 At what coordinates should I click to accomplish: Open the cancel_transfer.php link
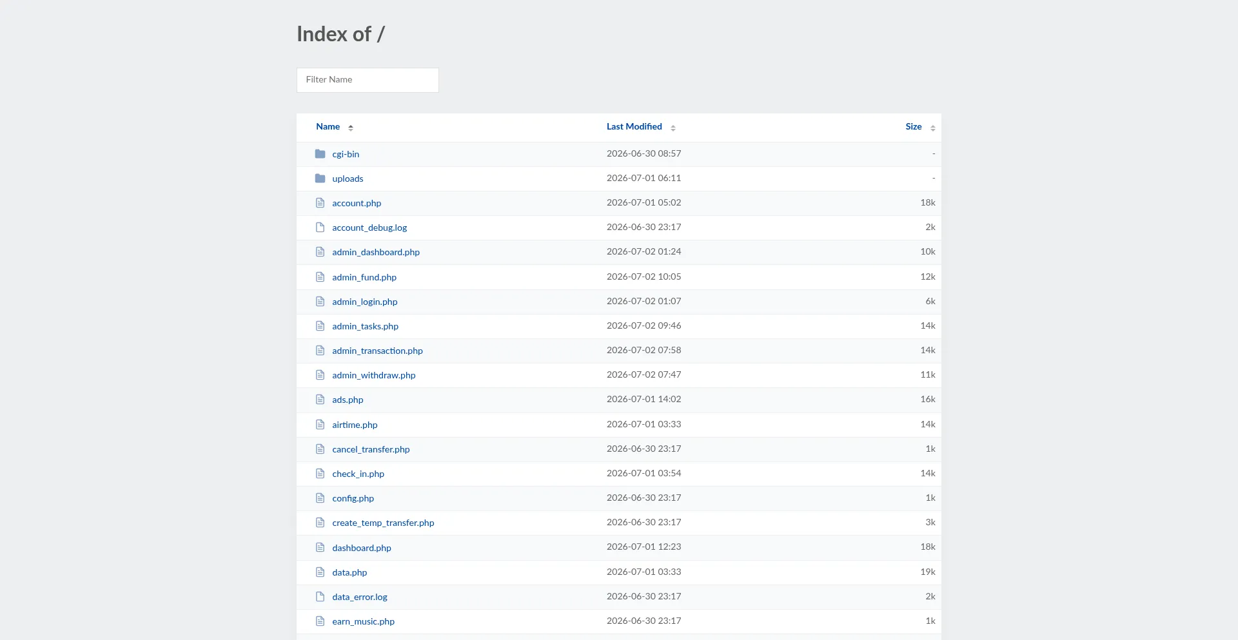tap(371, 449)
